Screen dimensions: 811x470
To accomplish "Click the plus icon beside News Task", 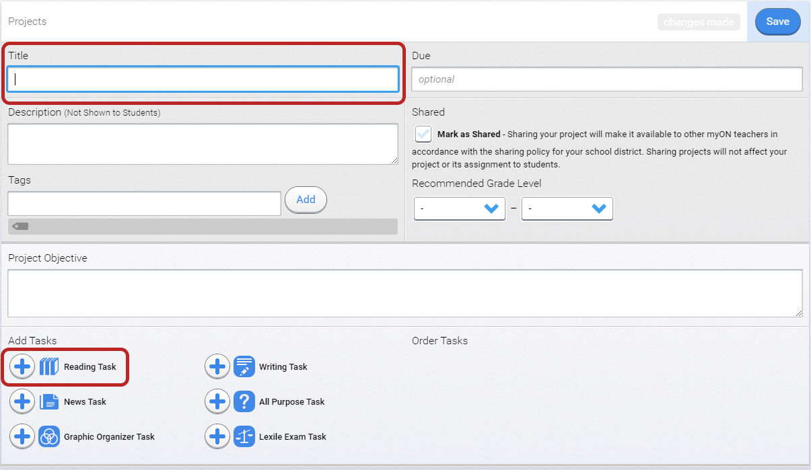I will pos(22,402).
